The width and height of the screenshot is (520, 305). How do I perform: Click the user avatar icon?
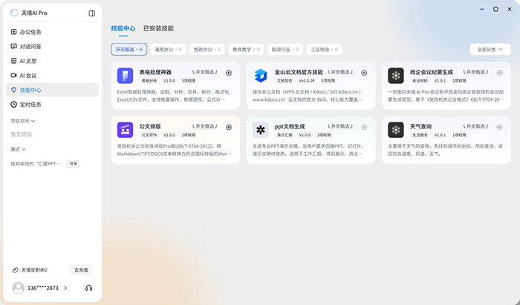19,288
